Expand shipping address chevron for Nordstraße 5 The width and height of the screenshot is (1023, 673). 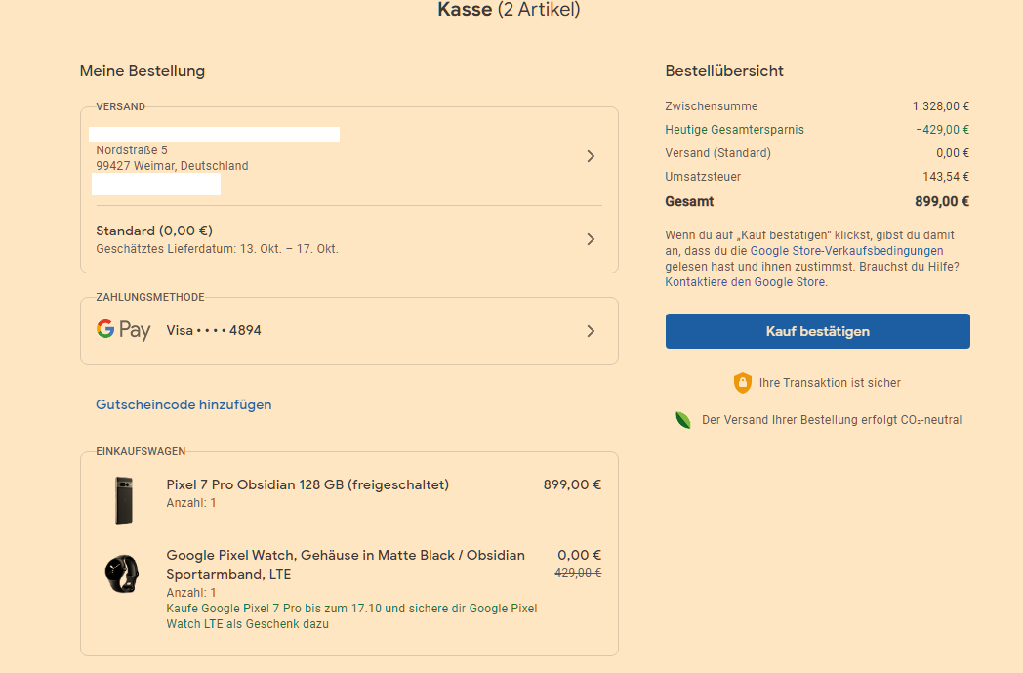click(x=591, y=156)
